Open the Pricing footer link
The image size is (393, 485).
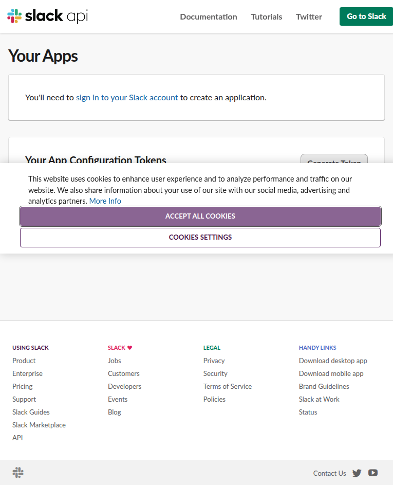(23, 386)
